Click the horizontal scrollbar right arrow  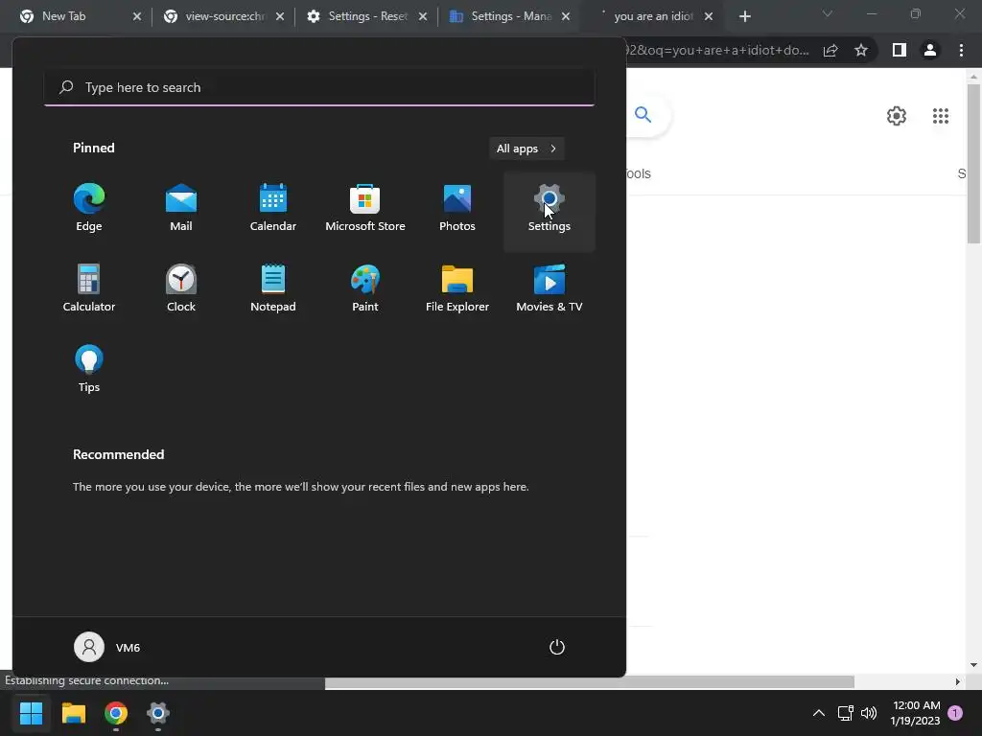click(958, 681)
